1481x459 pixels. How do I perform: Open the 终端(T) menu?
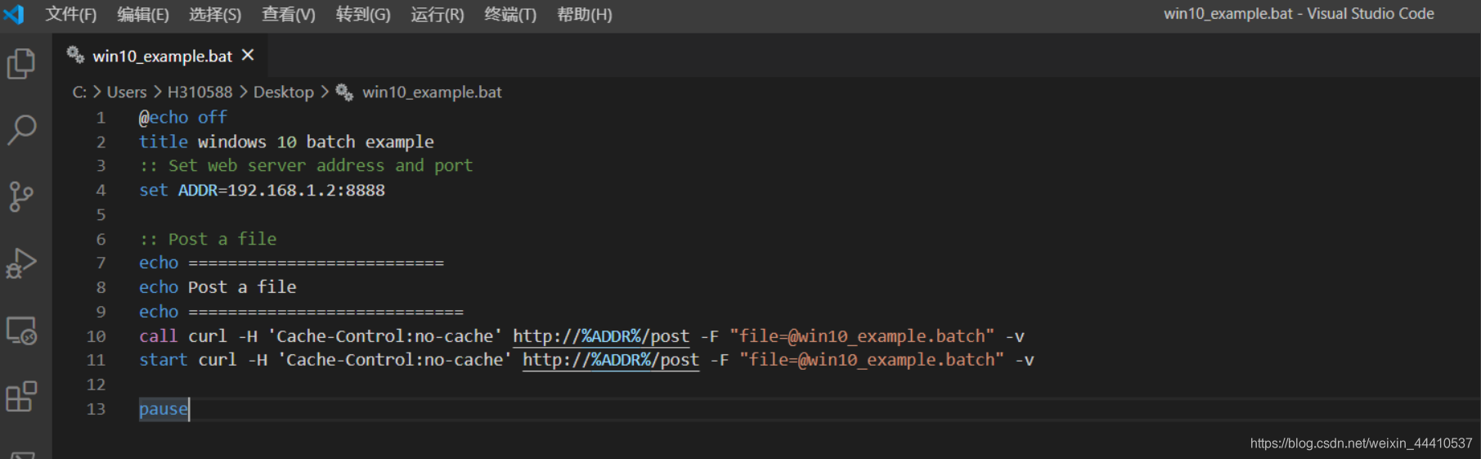click(x=510, y=15)
